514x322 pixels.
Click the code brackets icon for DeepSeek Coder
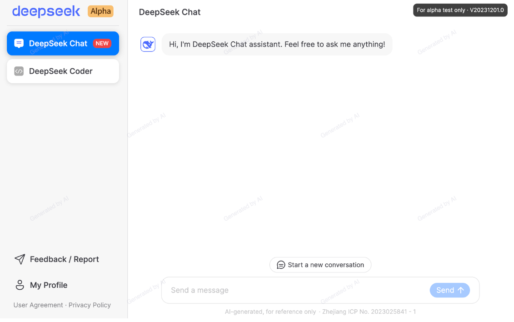point(19,71)
